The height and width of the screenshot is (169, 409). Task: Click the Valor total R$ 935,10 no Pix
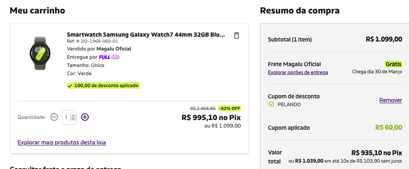pos(377,152)
